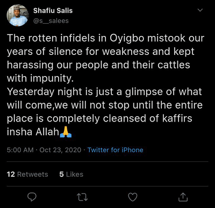Open Shafiu Salis profile picture
Image resolution: width=215 pixels, height=208 pixels.
pos(18,16)
